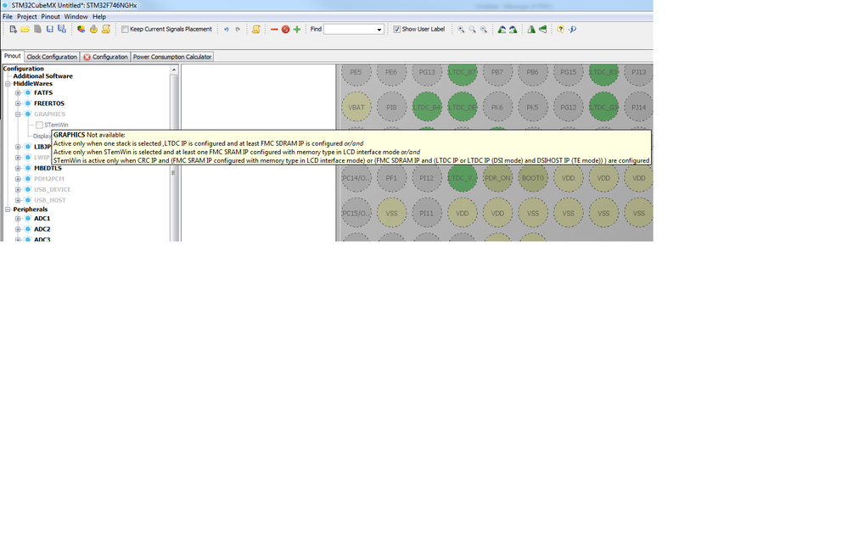Viewport: 847px width, 547px height.
Task: Check the STemWin checkbox under GRAPHICS
Action: [39, 125]
